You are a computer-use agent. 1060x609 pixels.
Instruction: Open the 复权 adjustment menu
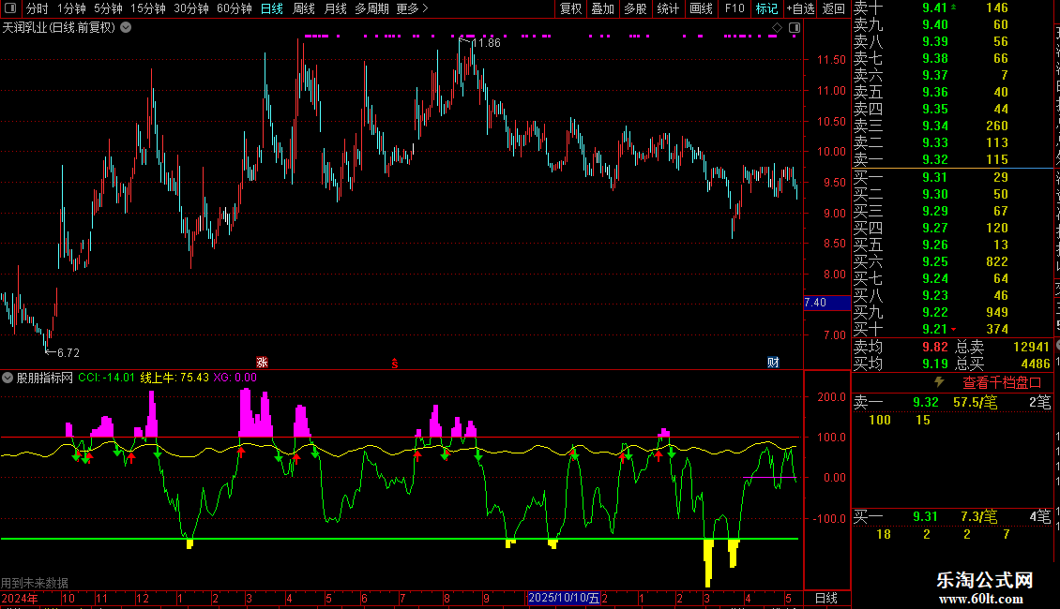[570, 8]
